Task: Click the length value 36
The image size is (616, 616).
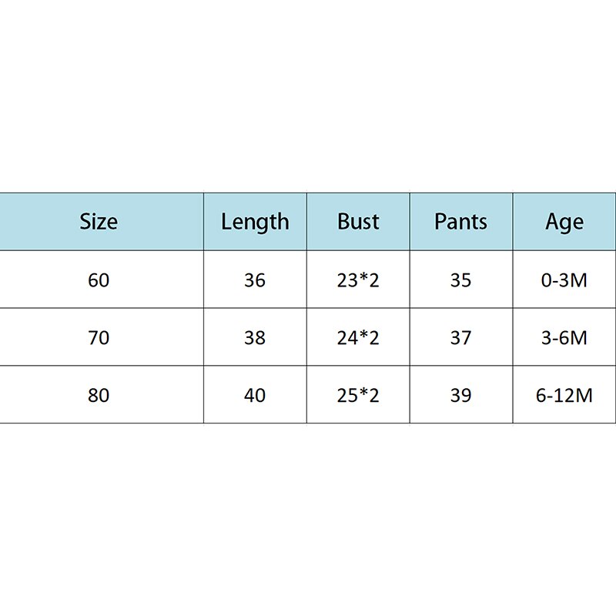Action: tap(255, 280)
